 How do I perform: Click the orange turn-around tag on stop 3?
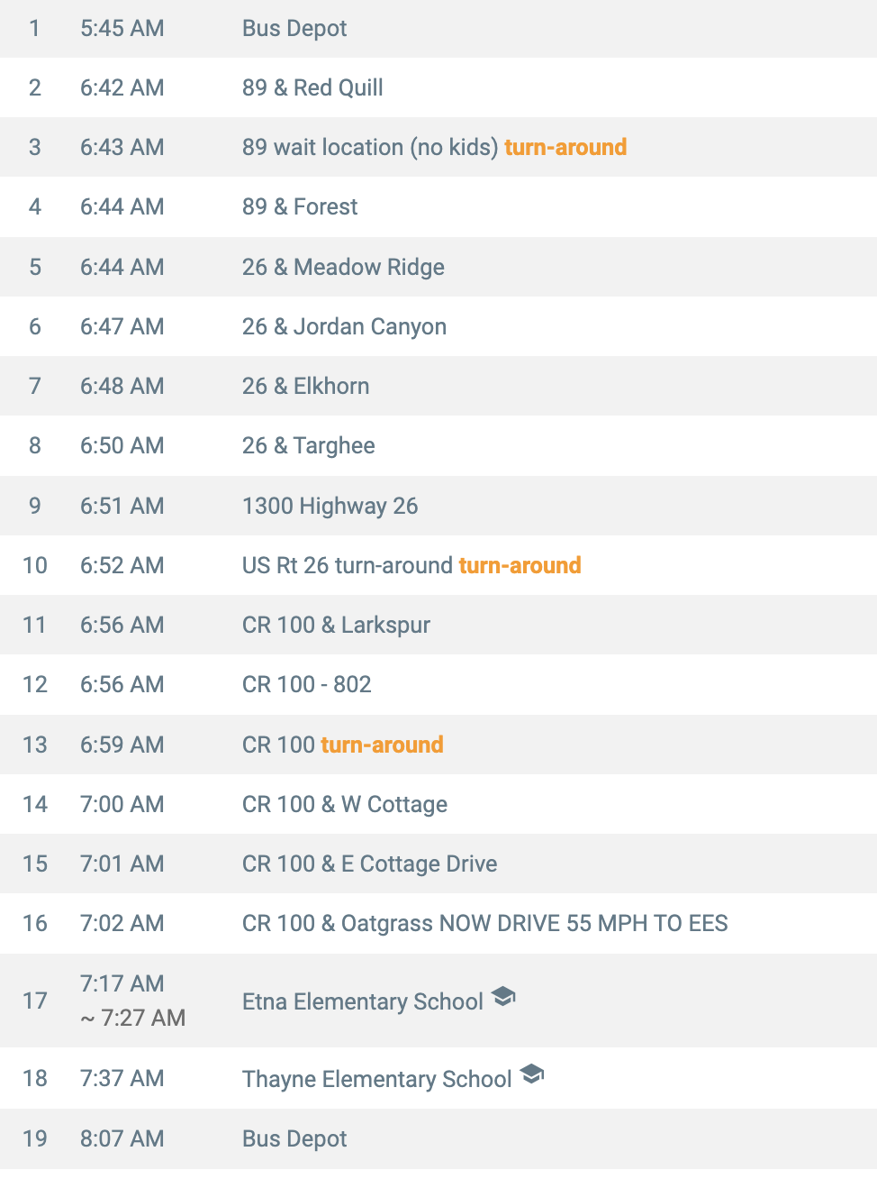pos(565,147)
